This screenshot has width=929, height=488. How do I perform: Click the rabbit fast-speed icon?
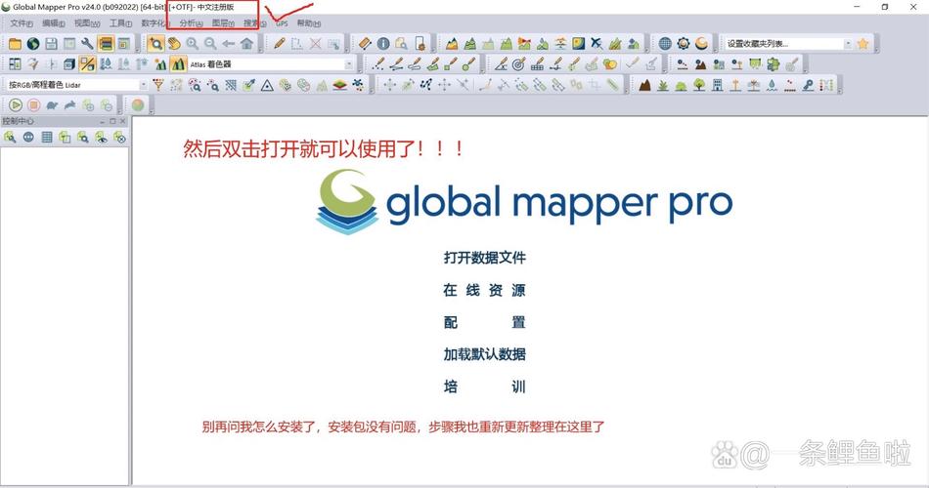[69, 105]
